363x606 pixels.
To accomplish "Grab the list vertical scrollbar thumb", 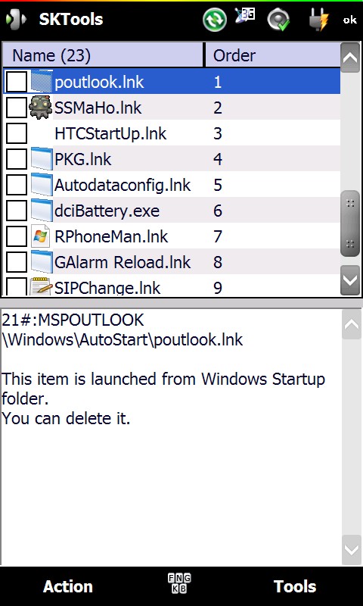I will pos(350,223).
